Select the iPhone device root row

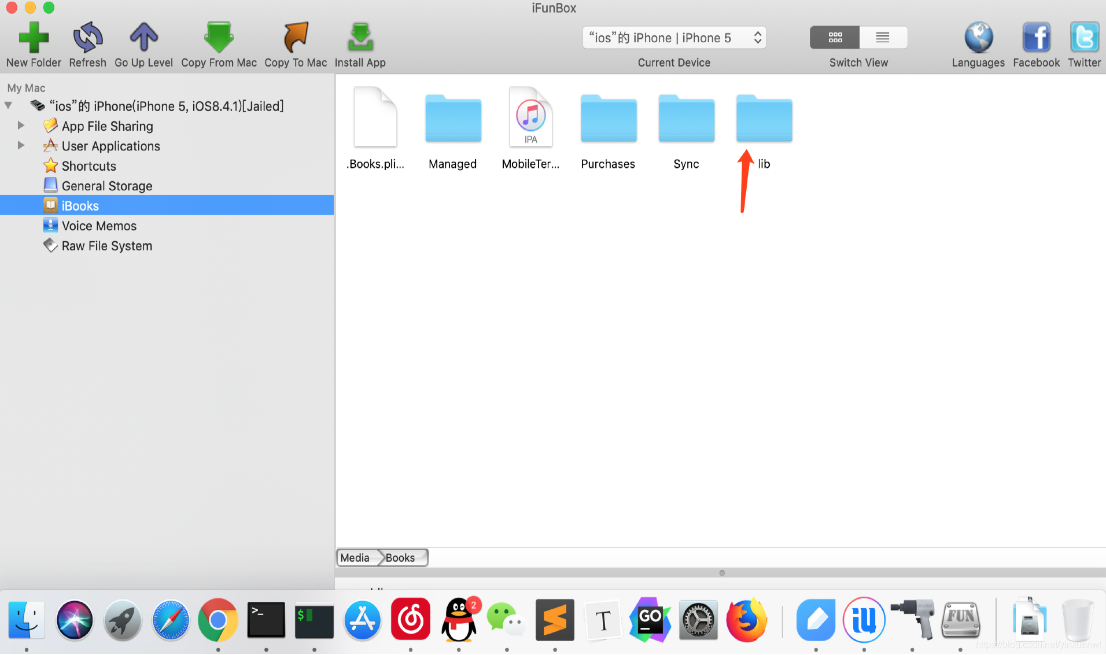167,106
